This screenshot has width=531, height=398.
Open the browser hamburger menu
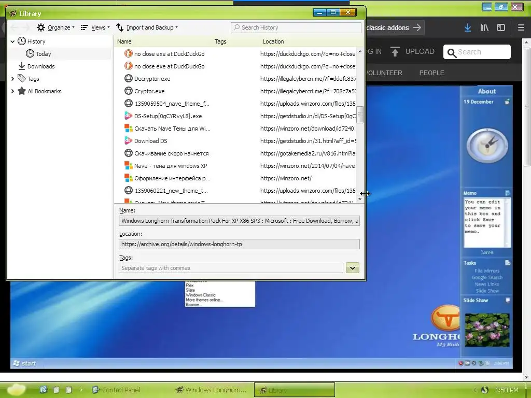tap(521, 27)
